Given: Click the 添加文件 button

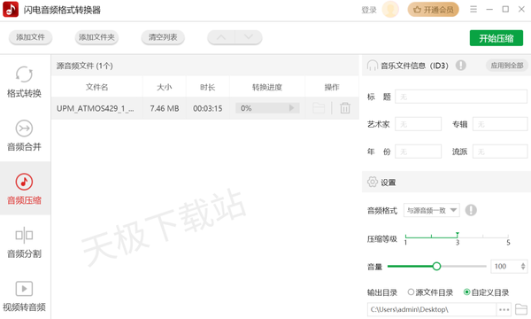Looking at the screenshot, I should pyautogui.click(x=30, y=37).
